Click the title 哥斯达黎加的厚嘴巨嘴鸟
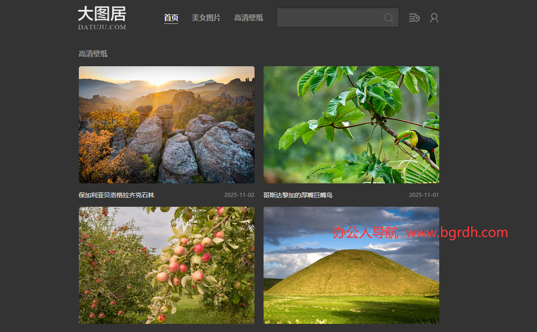Viewport: 537px width, 332px height. click(298, 195)
